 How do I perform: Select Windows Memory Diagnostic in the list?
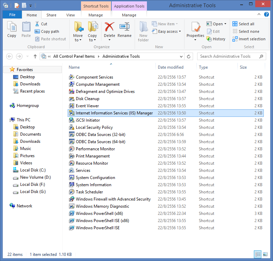[166, 206]
